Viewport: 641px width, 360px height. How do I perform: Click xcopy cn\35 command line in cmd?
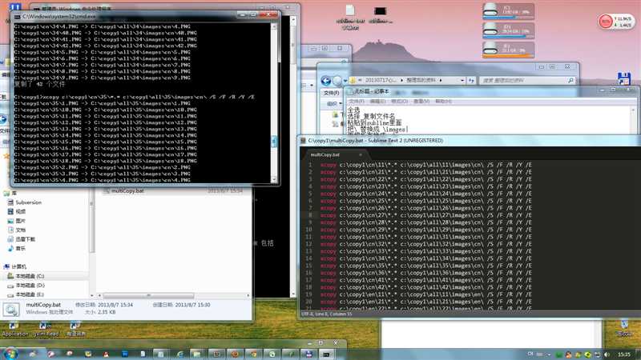(135, 97)
